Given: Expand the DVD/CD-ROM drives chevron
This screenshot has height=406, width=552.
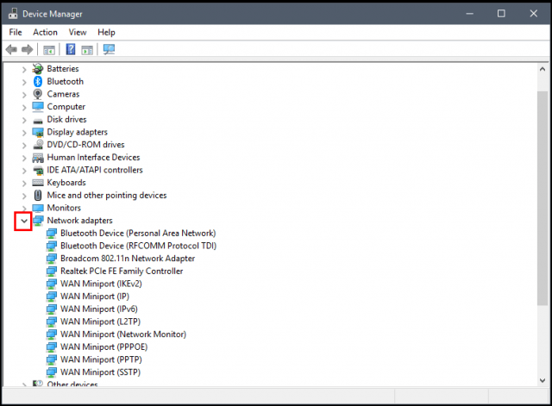Looking at the screenshot, I should click(x=24, y=146).
